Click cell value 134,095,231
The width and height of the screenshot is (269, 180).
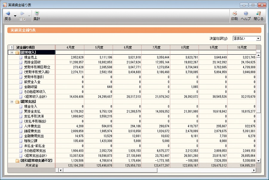[247, 166]
